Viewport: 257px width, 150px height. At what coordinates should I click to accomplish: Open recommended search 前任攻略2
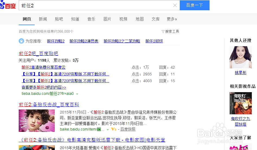[56, 41]
